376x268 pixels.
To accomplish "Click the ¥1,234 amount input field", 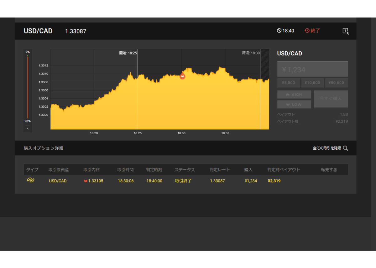I will pos(312,70).
